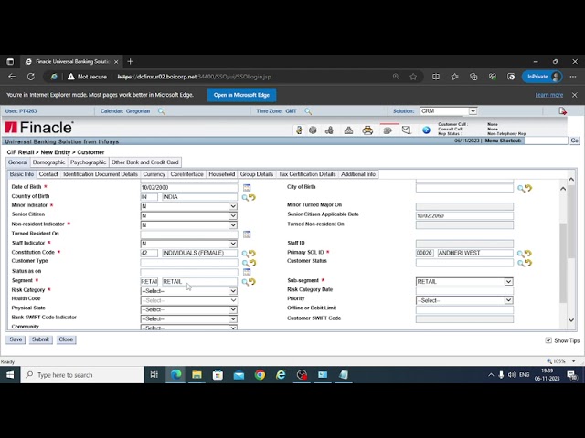
Task: Click the Finacle logout icon
Action: tap(562, 111)
